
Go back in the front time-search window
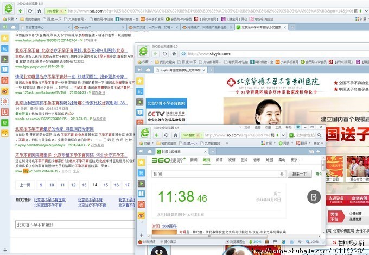[157, 135]
